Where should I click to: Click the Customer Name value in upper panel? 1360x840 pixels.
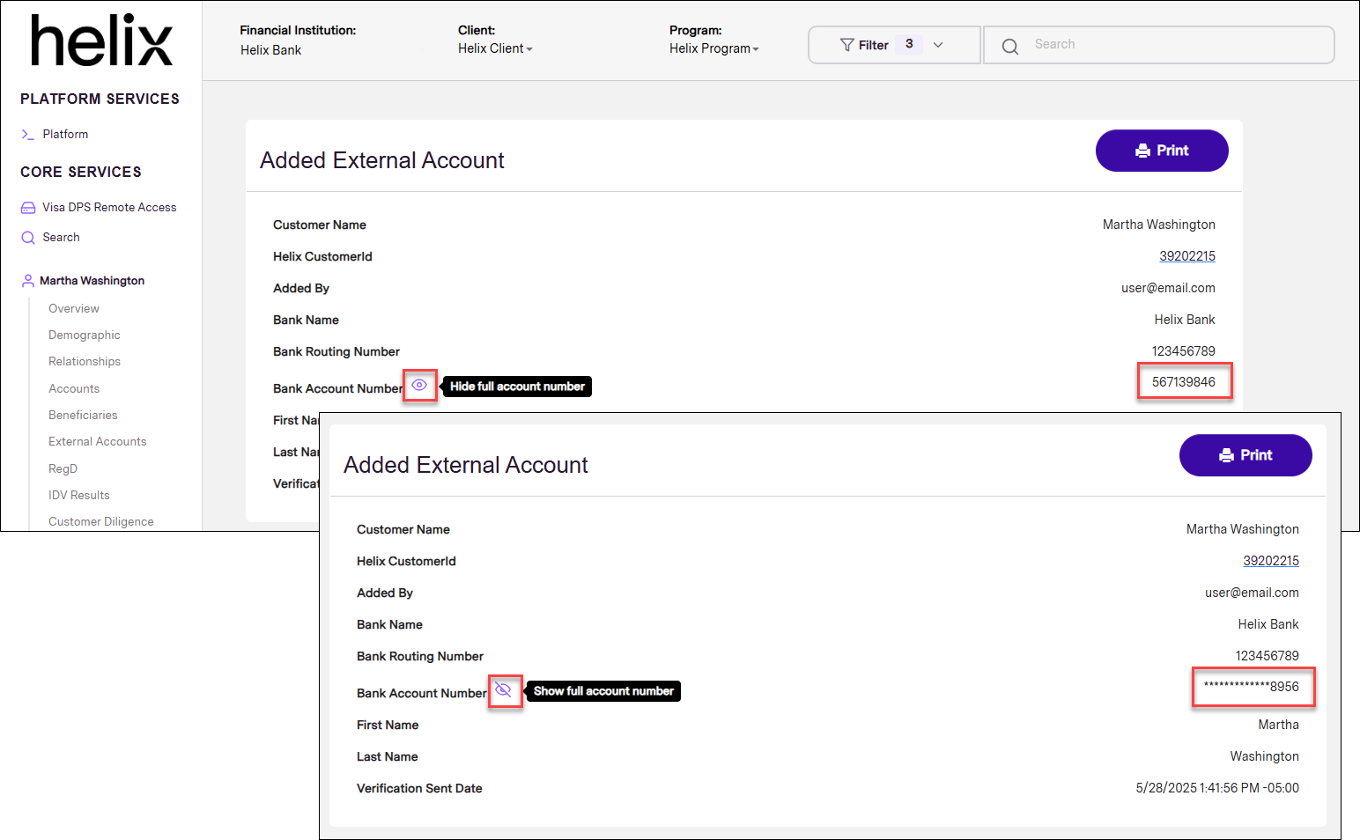tap(1159, 225)
